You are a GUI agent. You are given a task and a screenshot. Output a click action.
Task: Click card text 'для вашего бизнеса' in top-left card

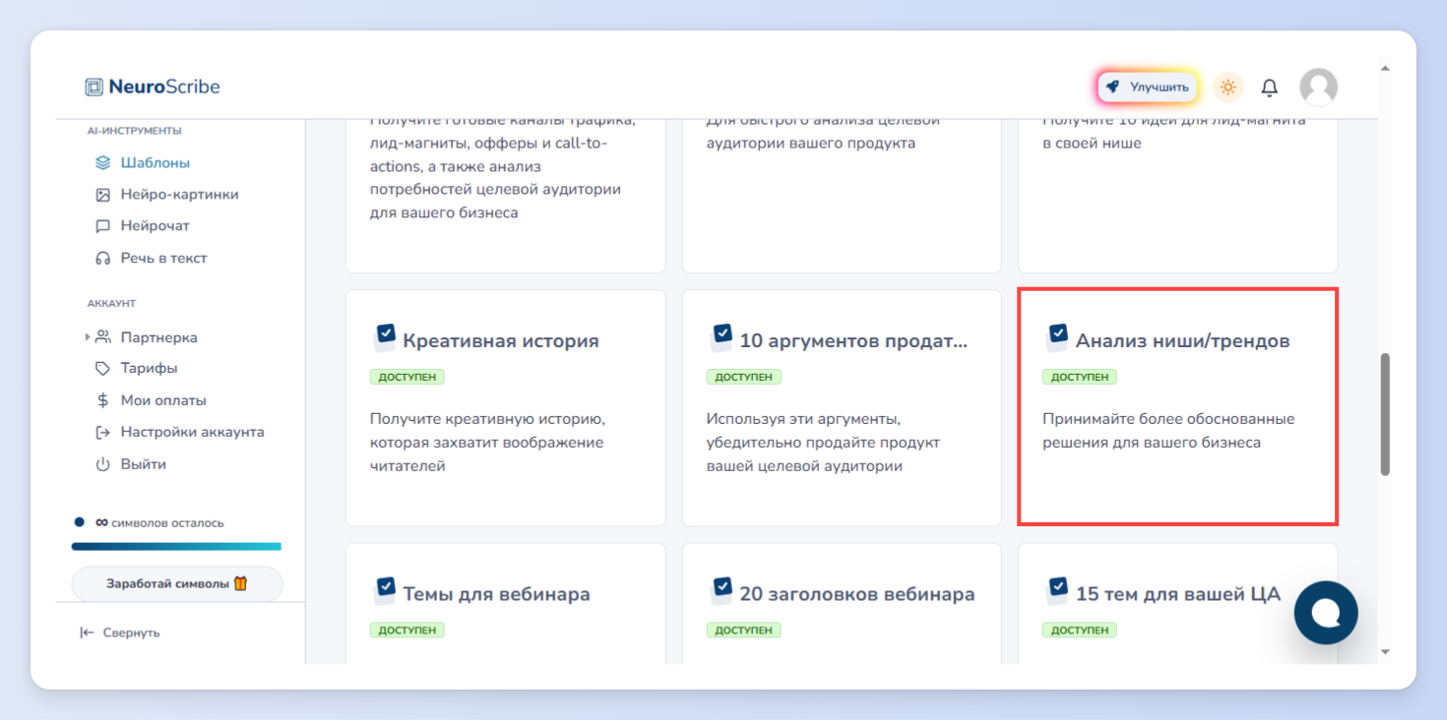click(x=444, y=212)
